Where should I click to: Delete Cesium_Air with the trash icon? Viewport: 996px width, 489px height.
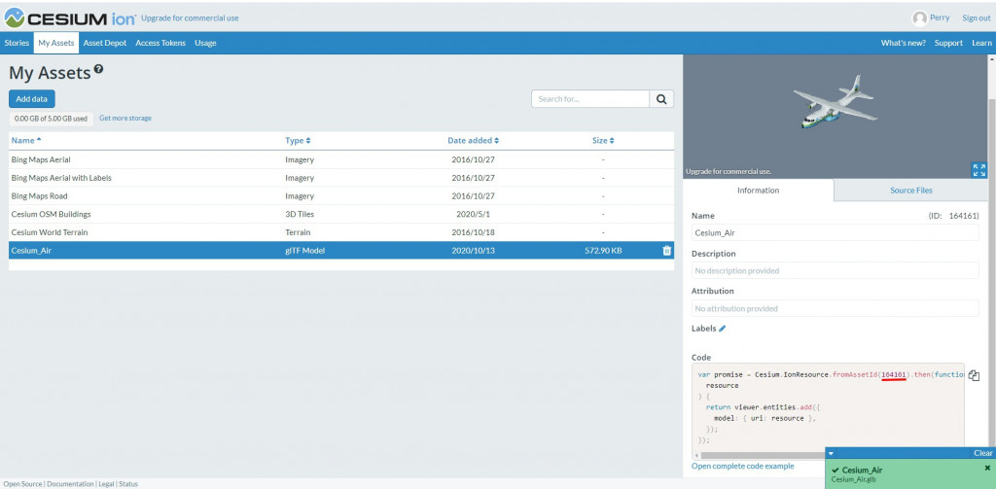click(x=667, y=251)
